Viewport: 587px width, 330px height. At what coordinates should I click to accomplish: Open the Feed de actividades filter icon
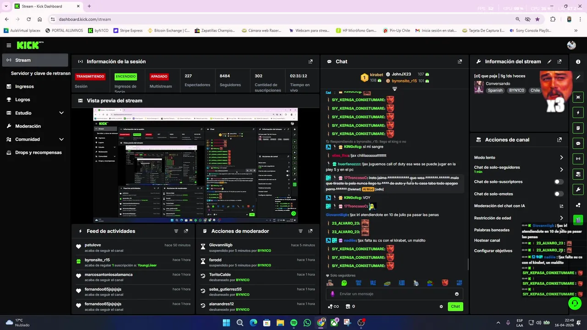click(176, 231)
